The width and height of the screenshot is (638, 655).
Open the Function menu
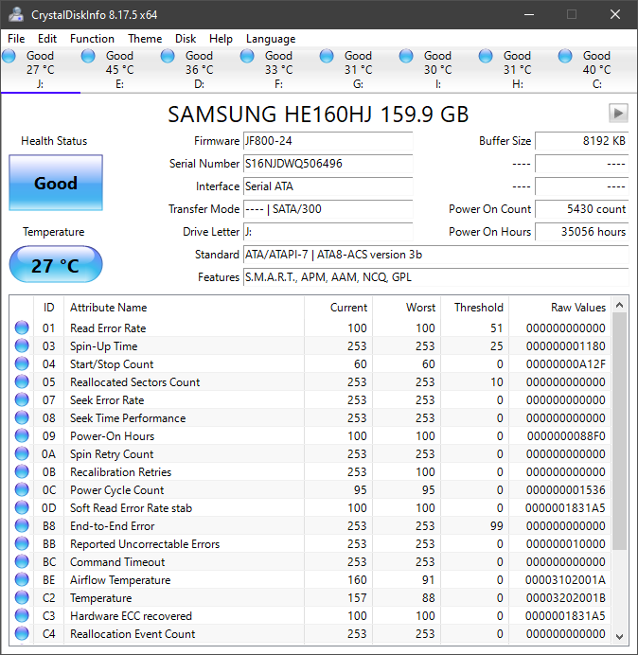coord(92,39)
